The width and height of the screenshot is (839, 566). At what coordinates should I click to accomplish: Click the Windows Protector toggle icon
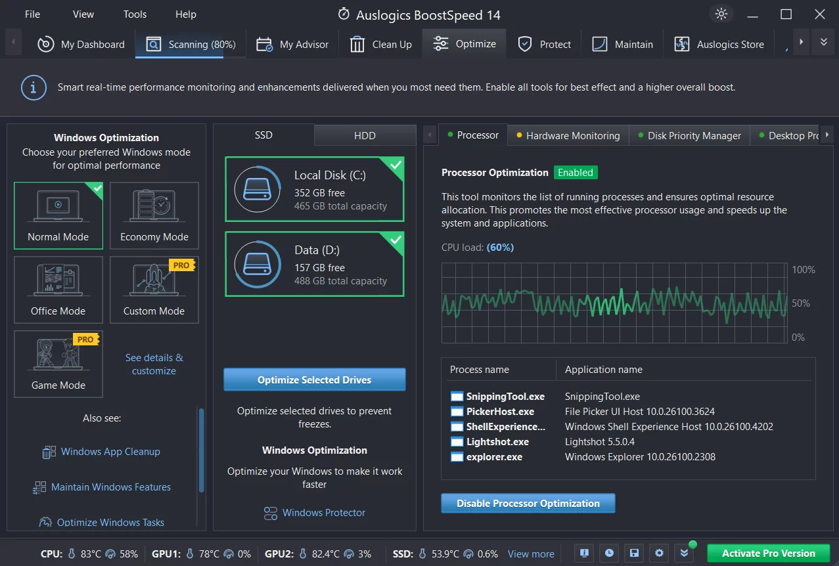tap(270, 513)
